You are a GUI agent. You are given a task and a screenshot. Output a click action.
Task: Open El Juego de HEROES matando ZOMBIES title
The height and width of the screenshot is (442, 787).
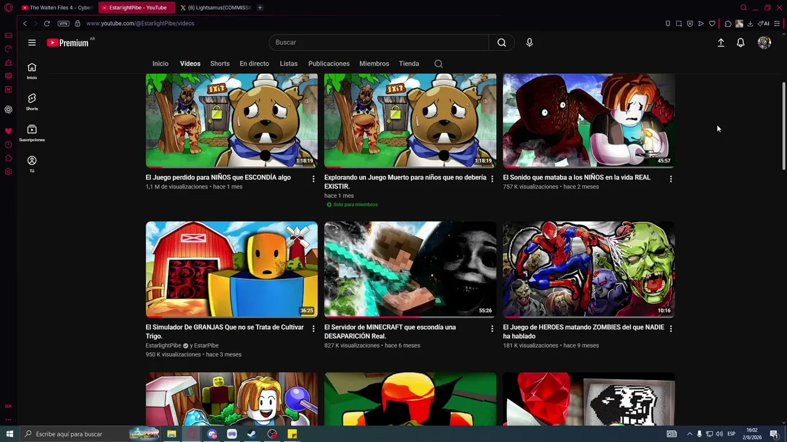[x=583, y=331]
